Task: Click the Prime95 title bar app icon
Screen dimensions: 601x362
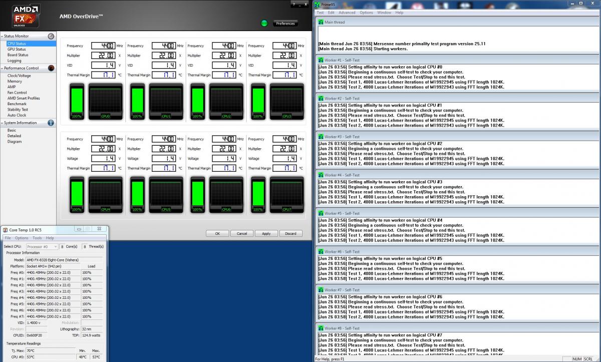Action: tap(318, 4)
